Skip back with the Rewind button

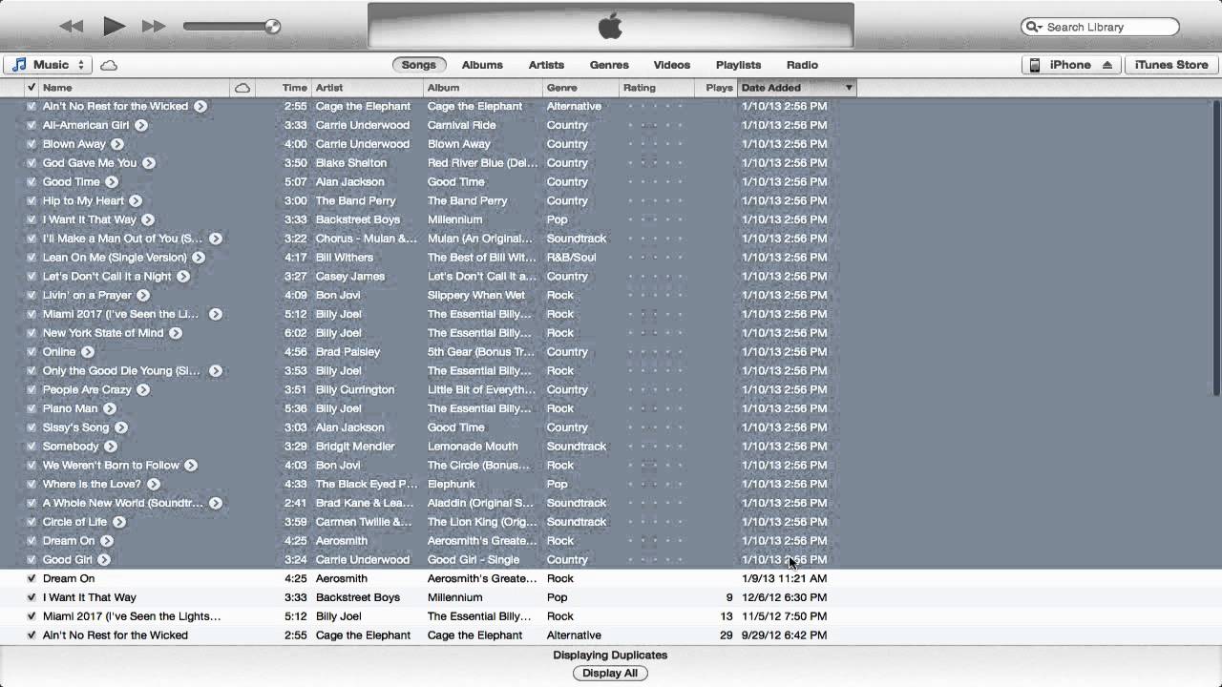71,27
